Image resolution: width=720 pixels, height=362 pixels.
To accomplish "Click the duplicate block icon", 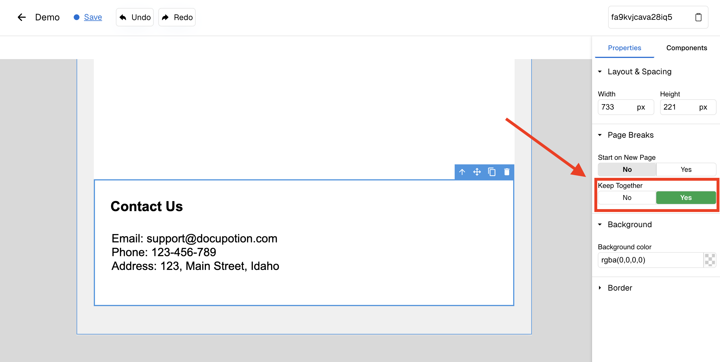I will click(492, 172).
